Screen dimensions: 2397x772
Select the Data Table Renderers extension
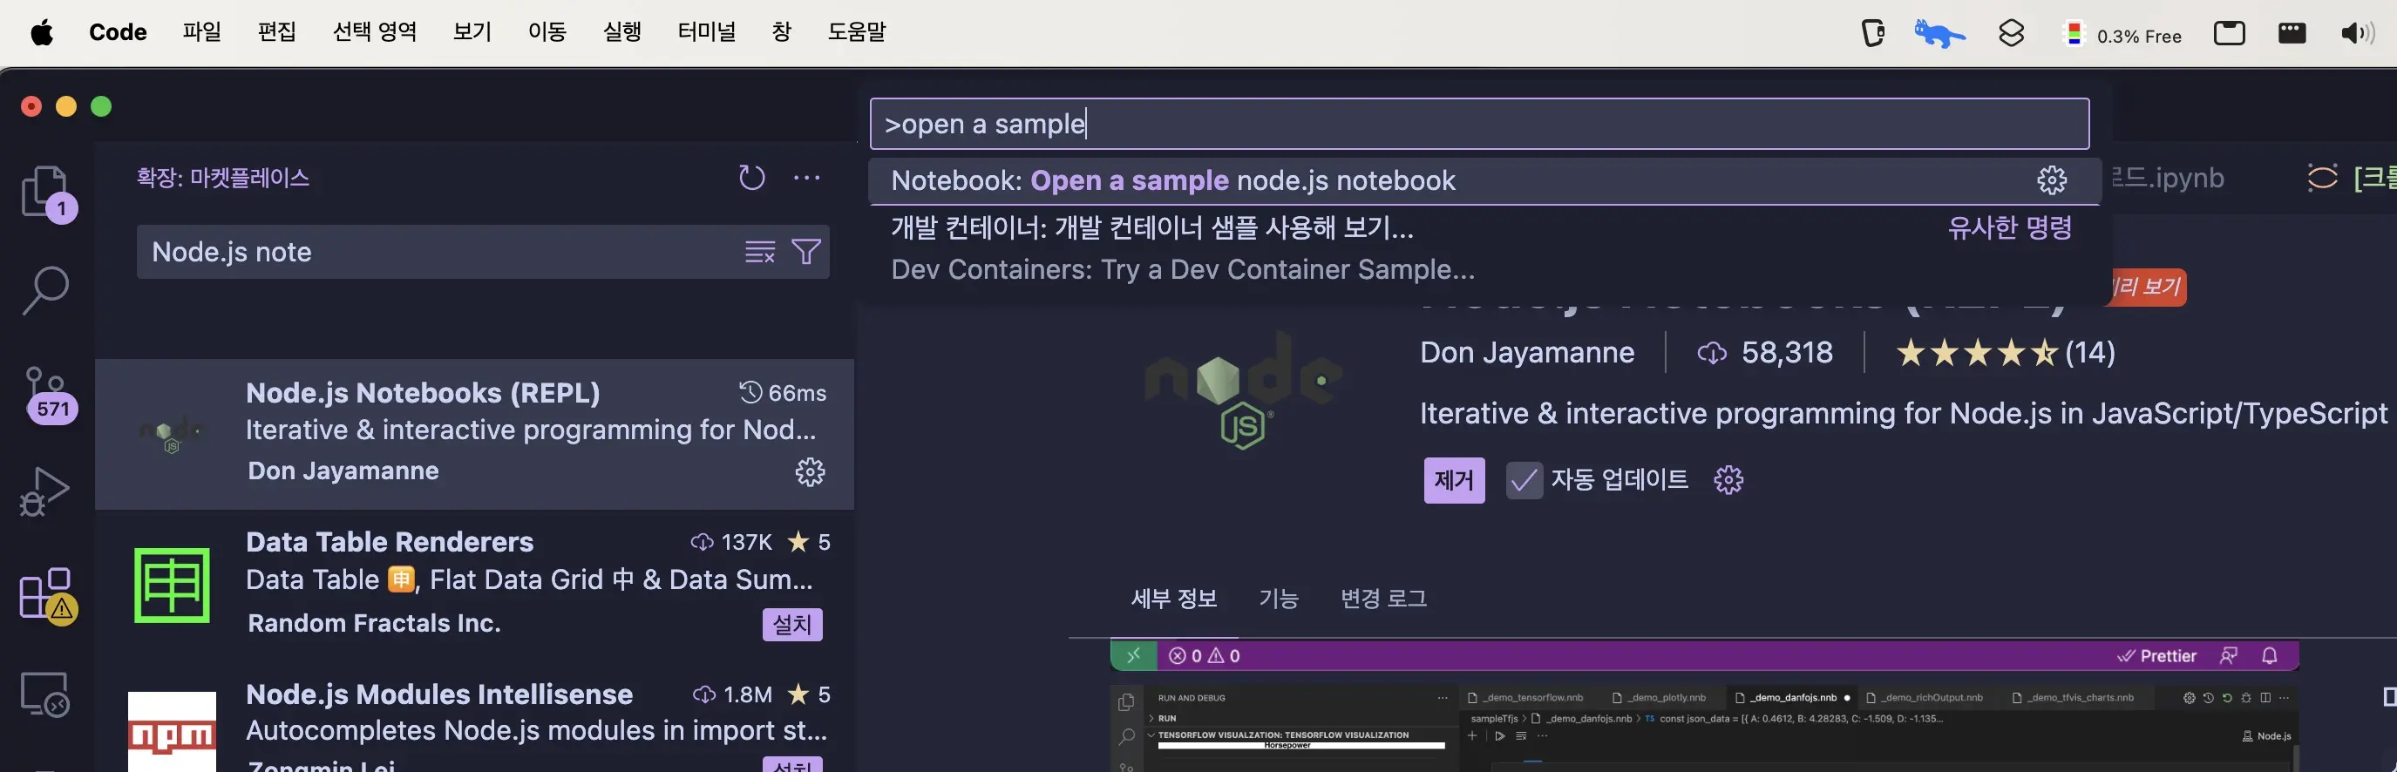click(474, 584)
